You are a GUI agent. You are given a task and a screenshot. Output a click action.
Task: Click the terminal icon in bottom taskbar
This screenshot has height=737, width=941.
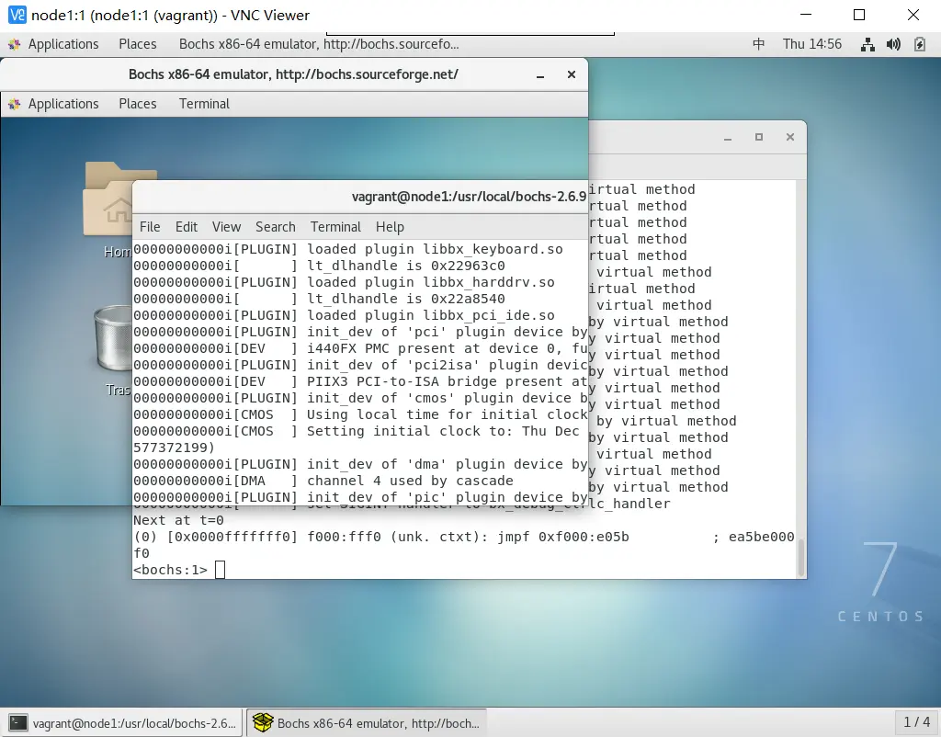click(x=18, y=723)
